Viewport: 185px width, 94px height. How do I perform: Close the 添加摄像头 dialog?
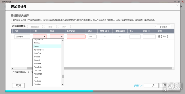coord(178,5)
